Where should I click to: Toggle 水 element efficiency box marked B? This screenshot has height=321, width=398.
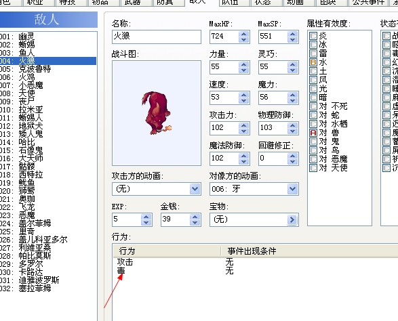tap(313, 62)
